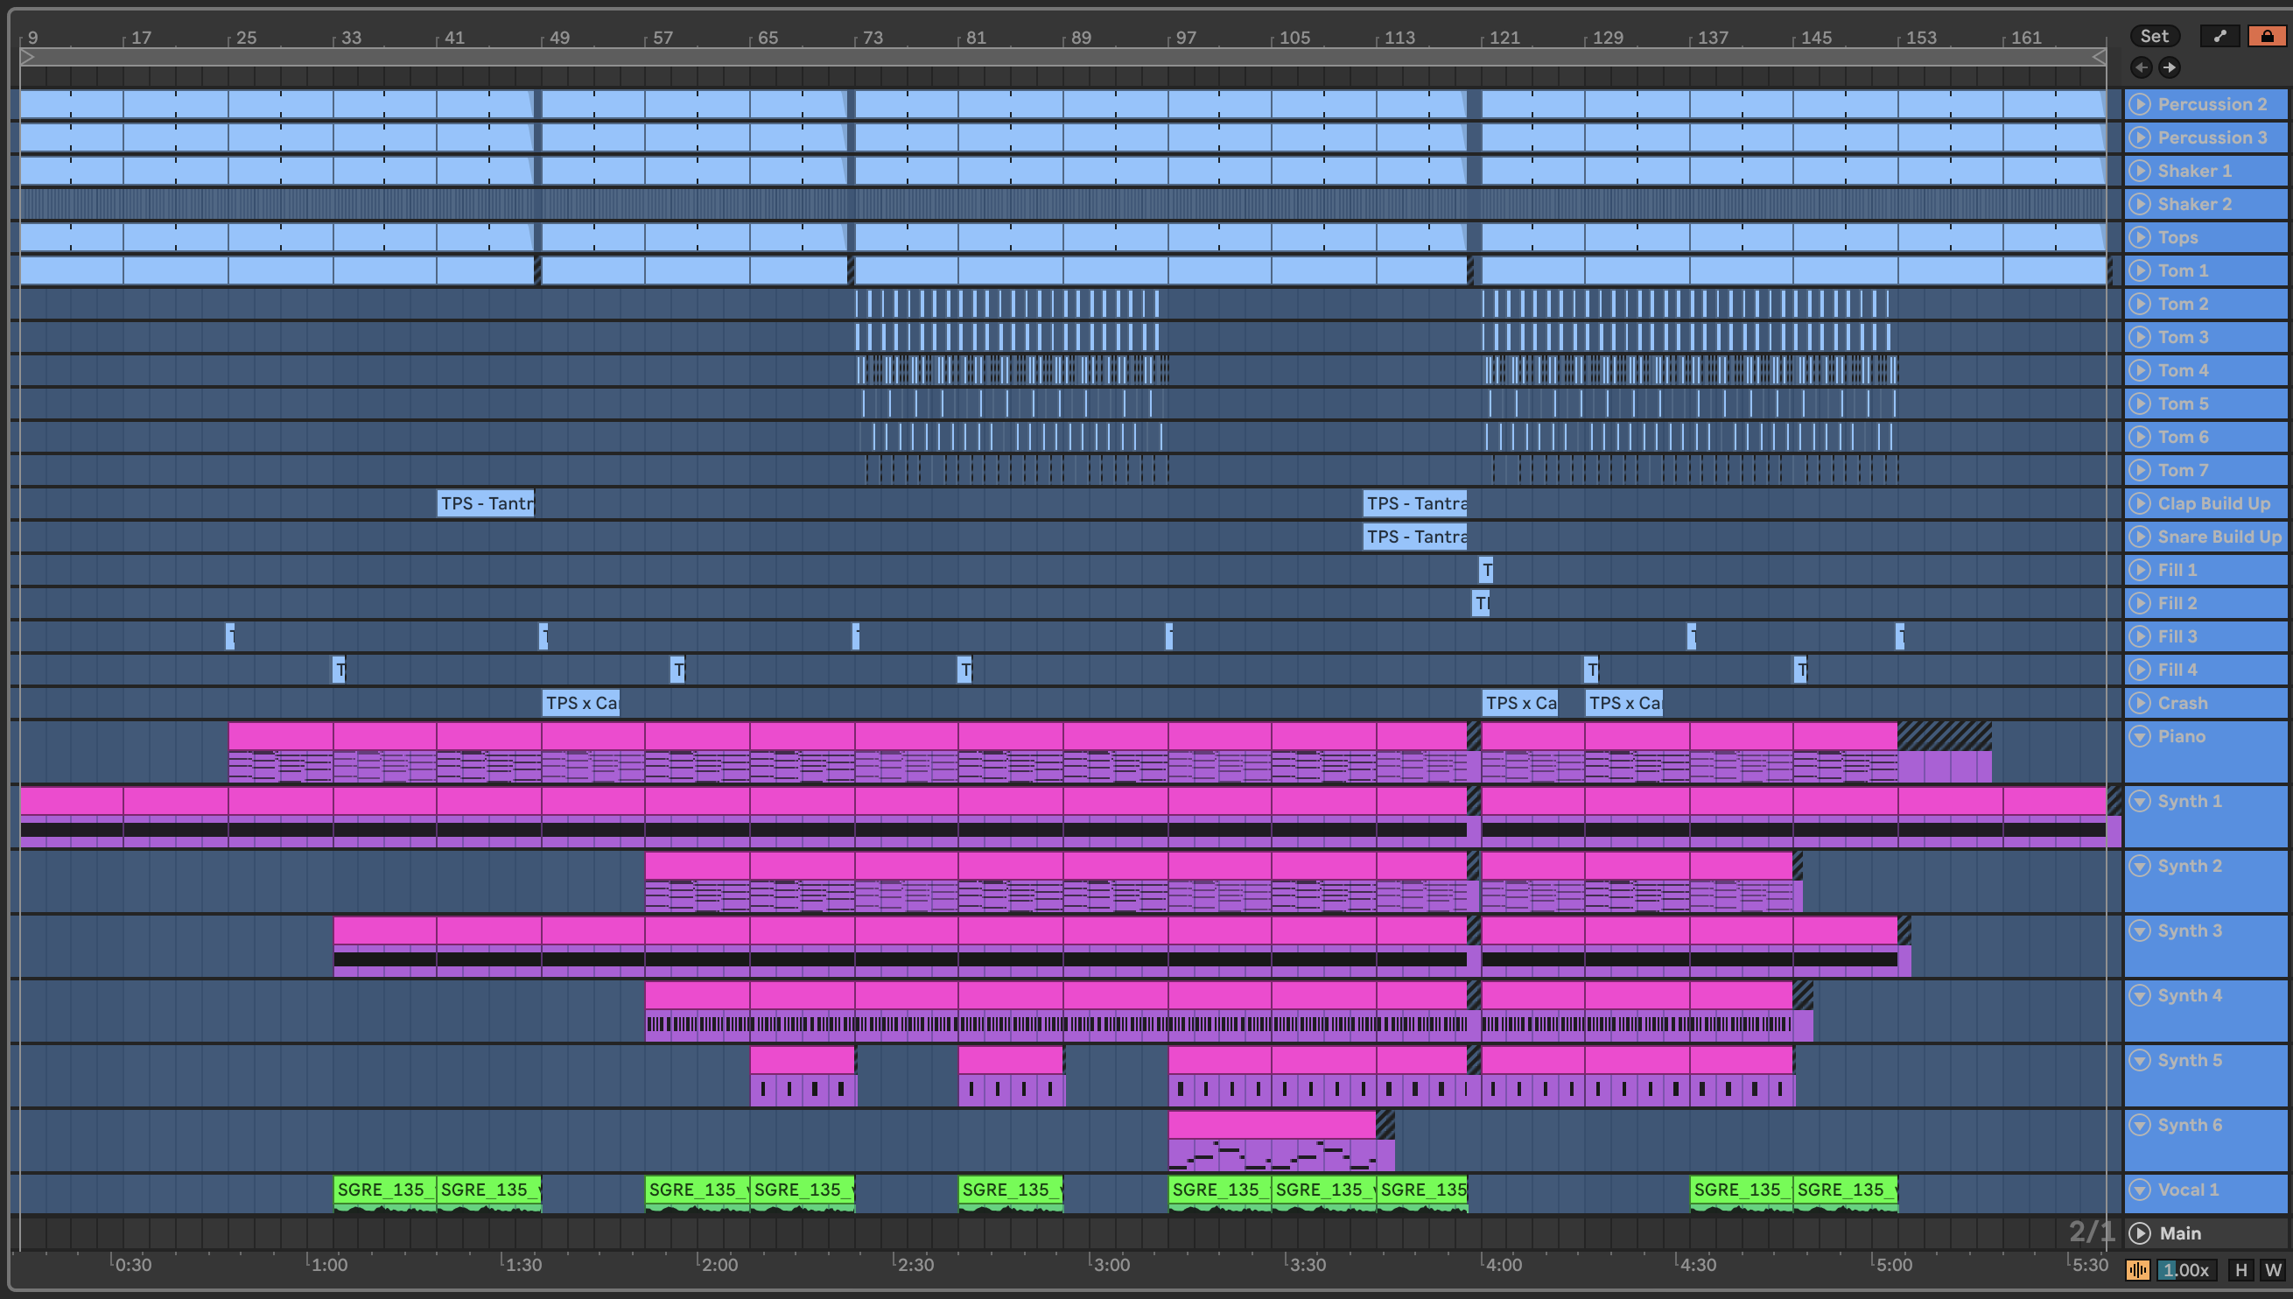Fold the Percussion 2 track
This screenshot has width=2293, height=1299.
click(x=2140, y=104)
